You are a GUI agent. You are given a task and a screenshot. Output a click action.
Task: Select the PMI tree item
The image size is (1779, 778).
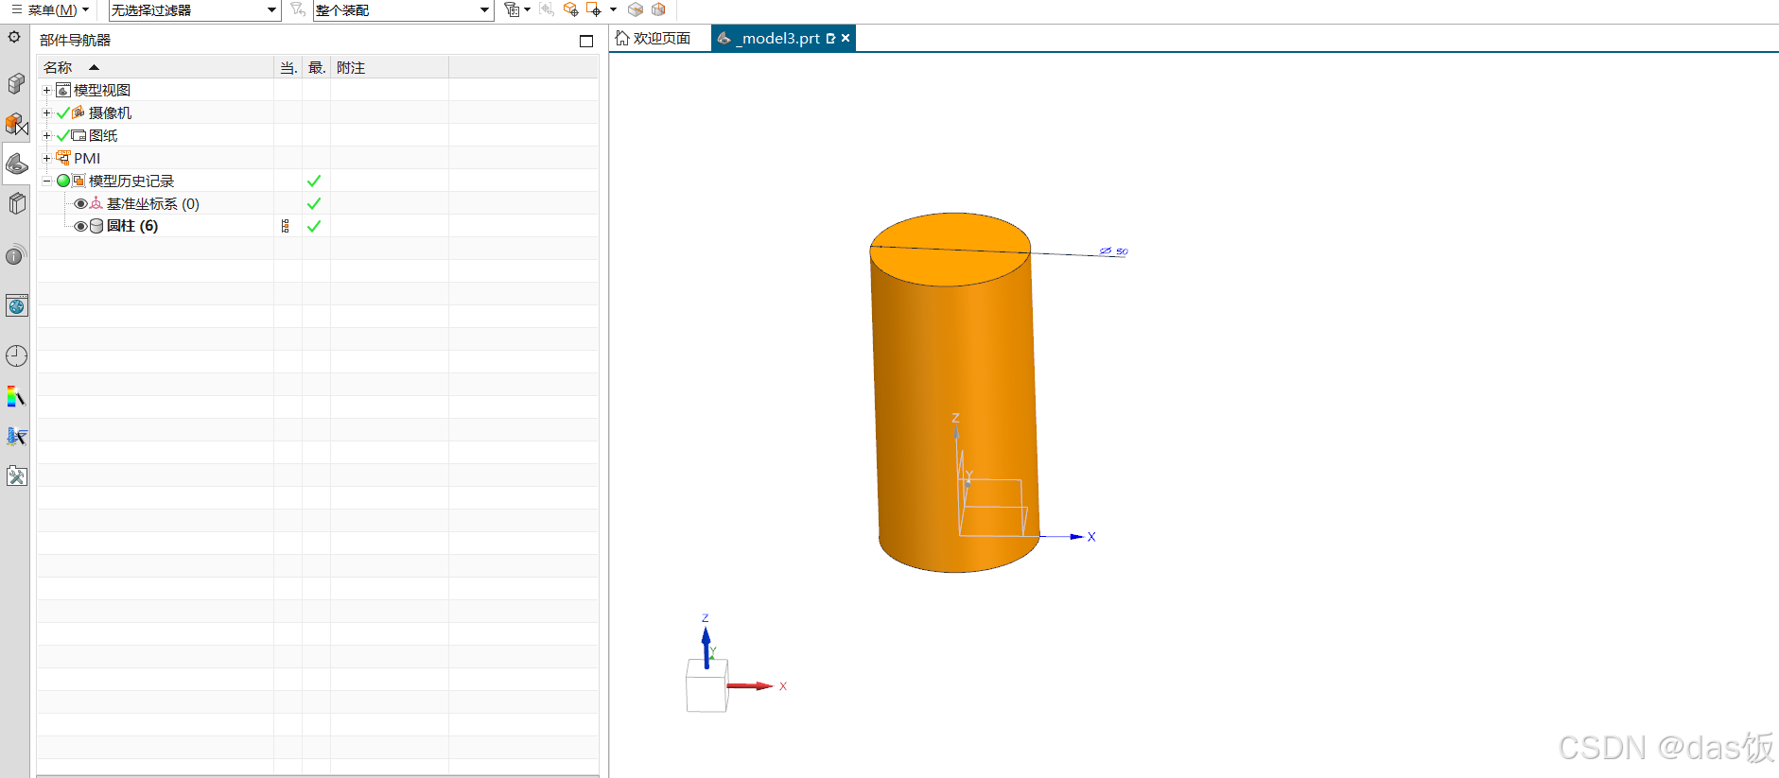(87, 158)
